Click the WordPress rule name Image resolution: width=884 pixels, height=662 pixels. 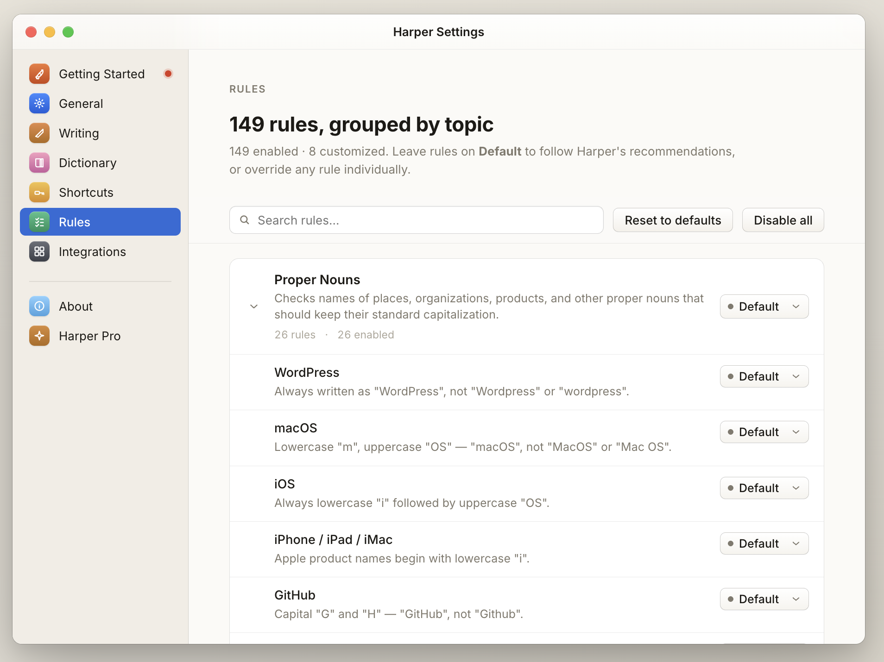click(x=307, y=373)
